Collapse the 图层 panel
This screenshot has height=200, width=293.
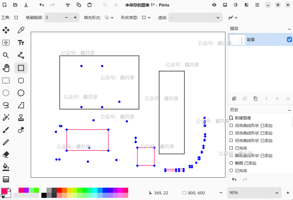click(289, 29)
